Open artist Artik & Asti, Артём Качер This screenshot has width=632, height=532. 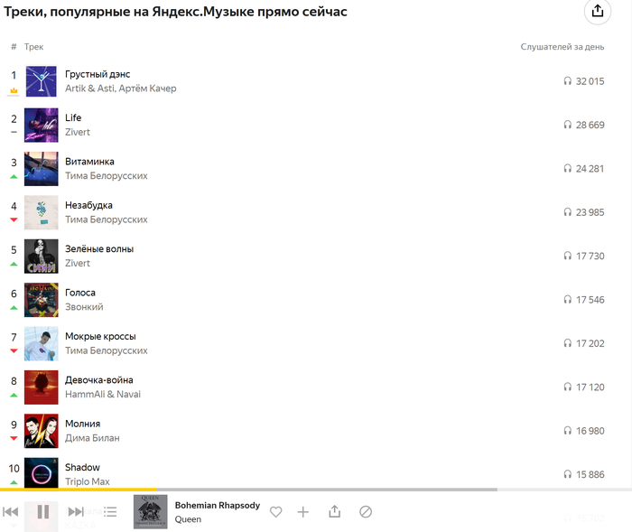(120, 89)
